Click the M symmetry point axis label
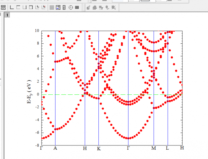 click(x=154, y=148)
